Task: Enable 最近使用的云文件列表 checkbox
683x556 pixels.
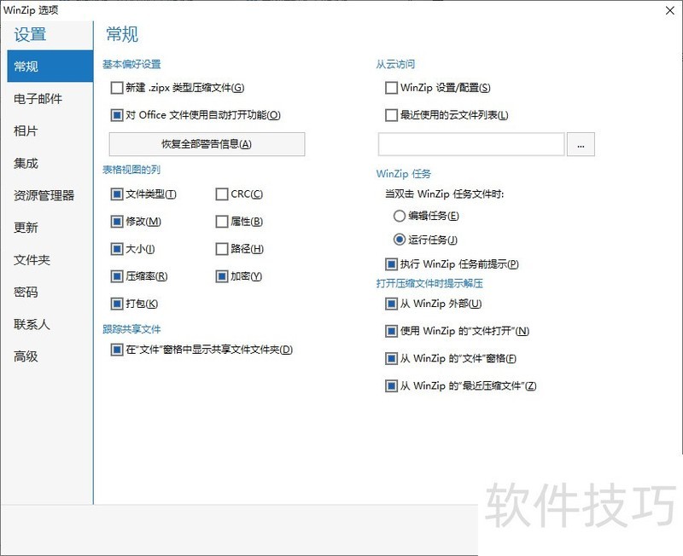Action: click(x=391, y=115)
